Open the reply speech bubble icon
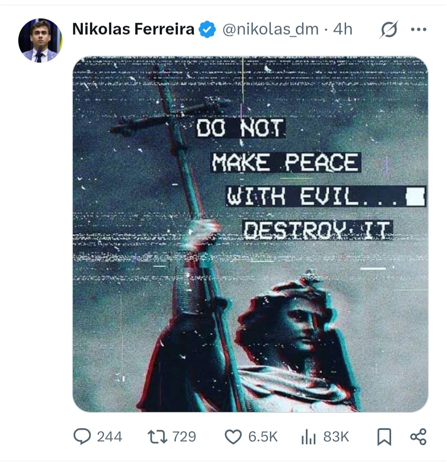This screenshot has width=447, height=463. pos(82,436)
